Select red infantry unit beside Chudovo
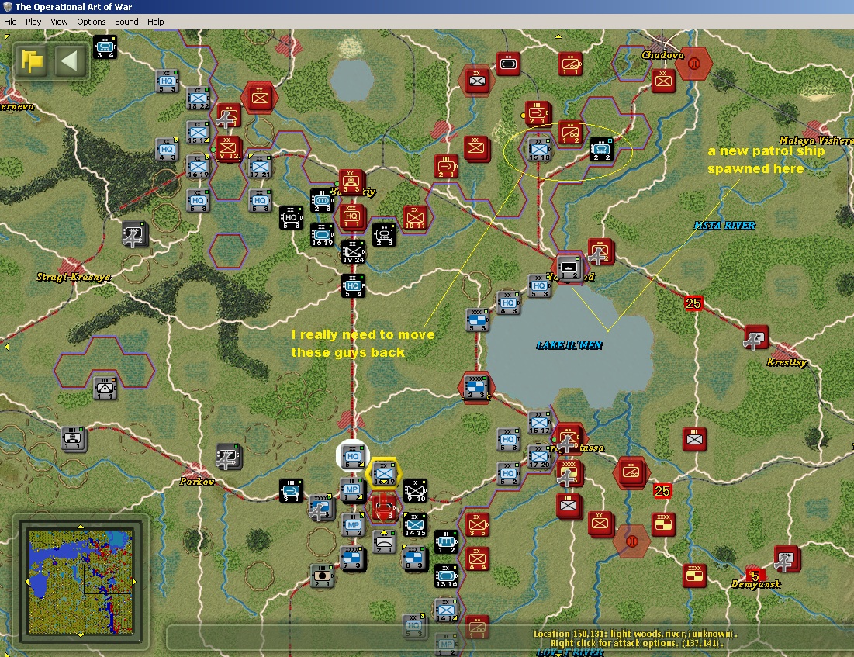Viewport: 854px width, 657px height. 663,81
